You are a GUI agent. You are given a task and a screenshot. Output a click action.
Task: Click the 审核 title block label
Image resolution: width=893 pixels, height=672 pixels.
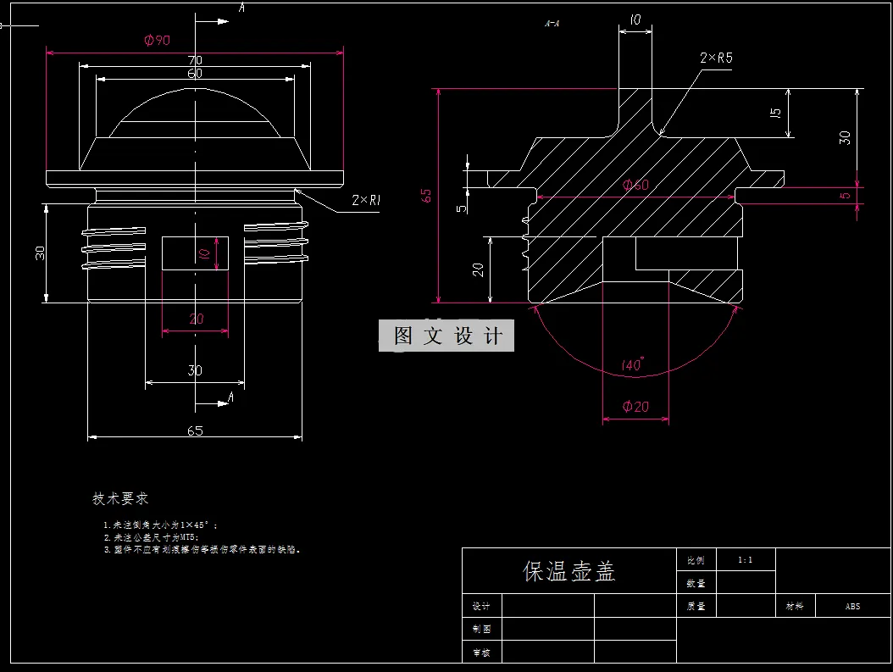(481, 653)
